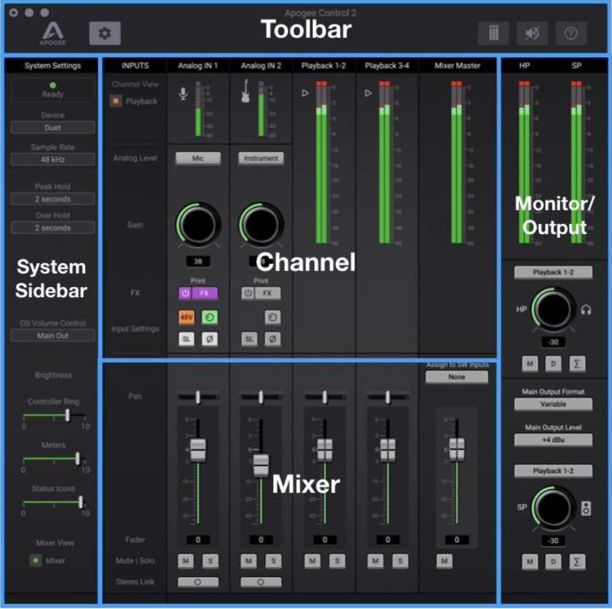Click the sum Σ button under HP knob
The width and height of the screenshot is (612, 609).
(577, 364)
